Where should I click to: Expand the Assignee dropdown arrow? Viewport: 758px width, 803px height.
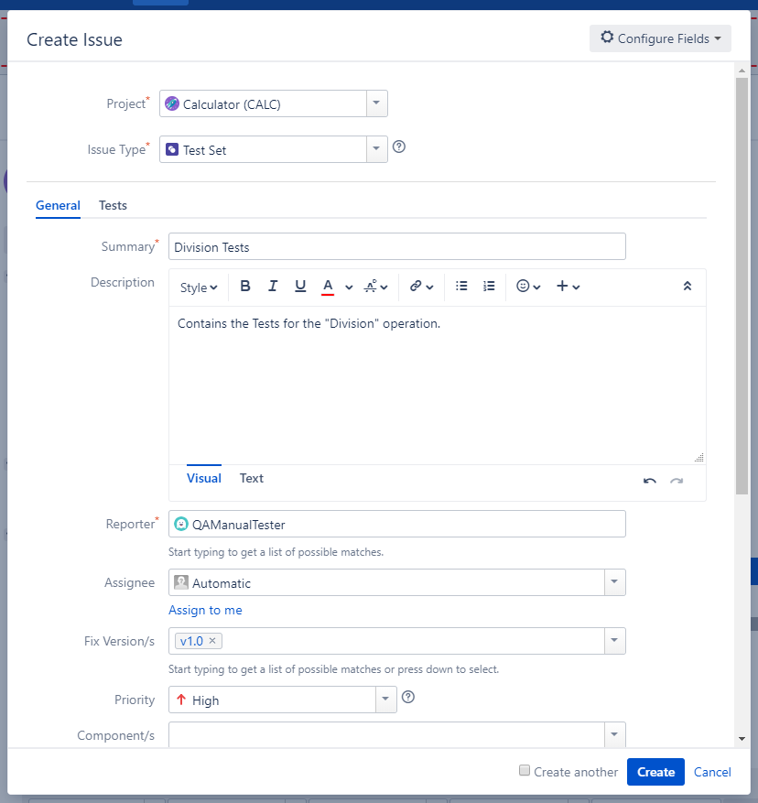pyautogui.click(x=614, y=582)
